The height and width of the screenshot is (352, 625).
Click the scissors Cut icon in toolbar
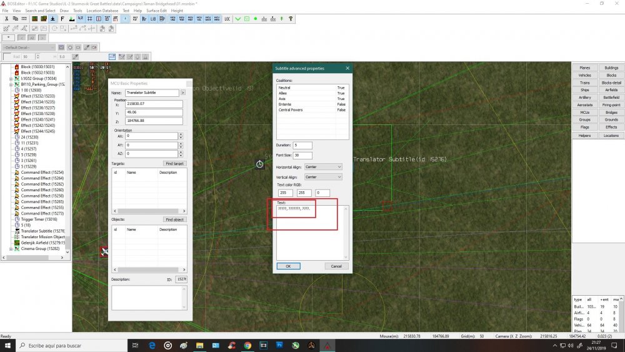[x=6, y=19]
